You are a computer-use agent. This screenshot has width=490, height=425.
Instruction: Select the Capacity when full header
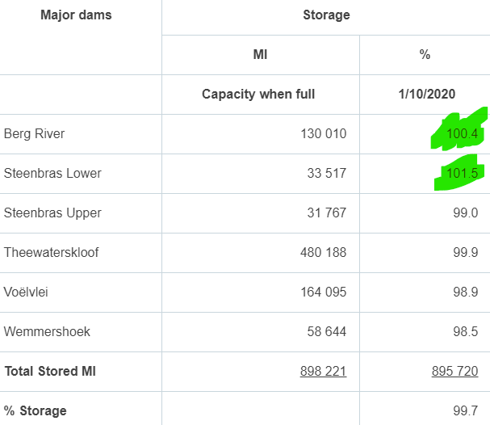pos(258,95)
